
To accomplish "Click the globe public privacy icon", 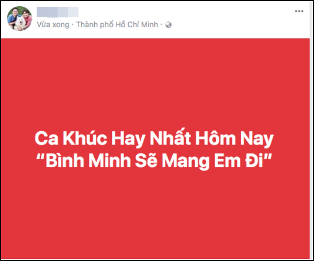I will coord(169,25).
